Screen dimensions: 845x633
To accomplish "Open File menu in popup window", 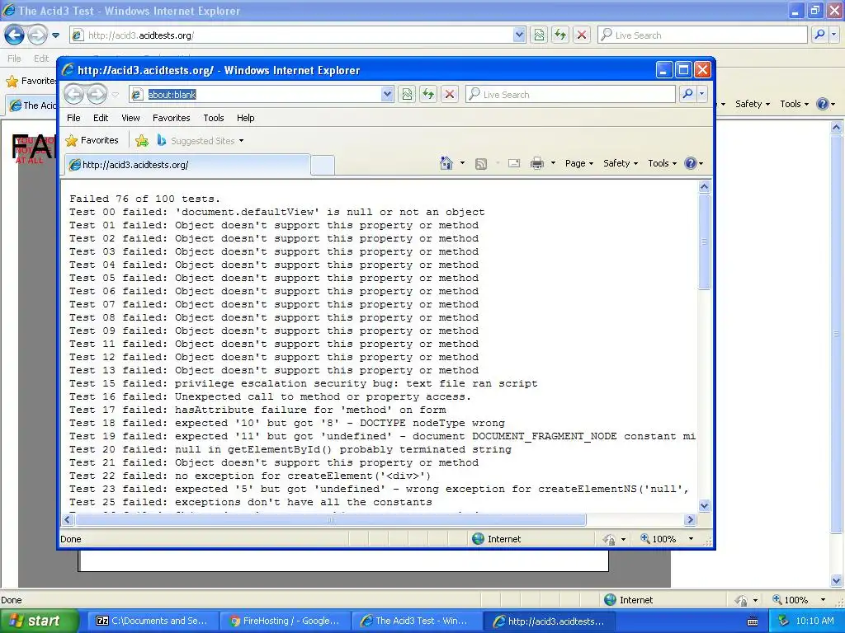I will click(x=73, y=118).
